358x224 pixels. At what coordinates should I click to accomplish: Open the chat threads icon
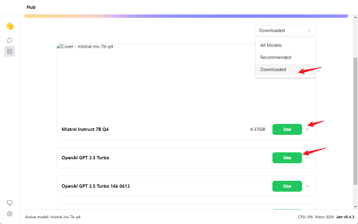(10, 41)
